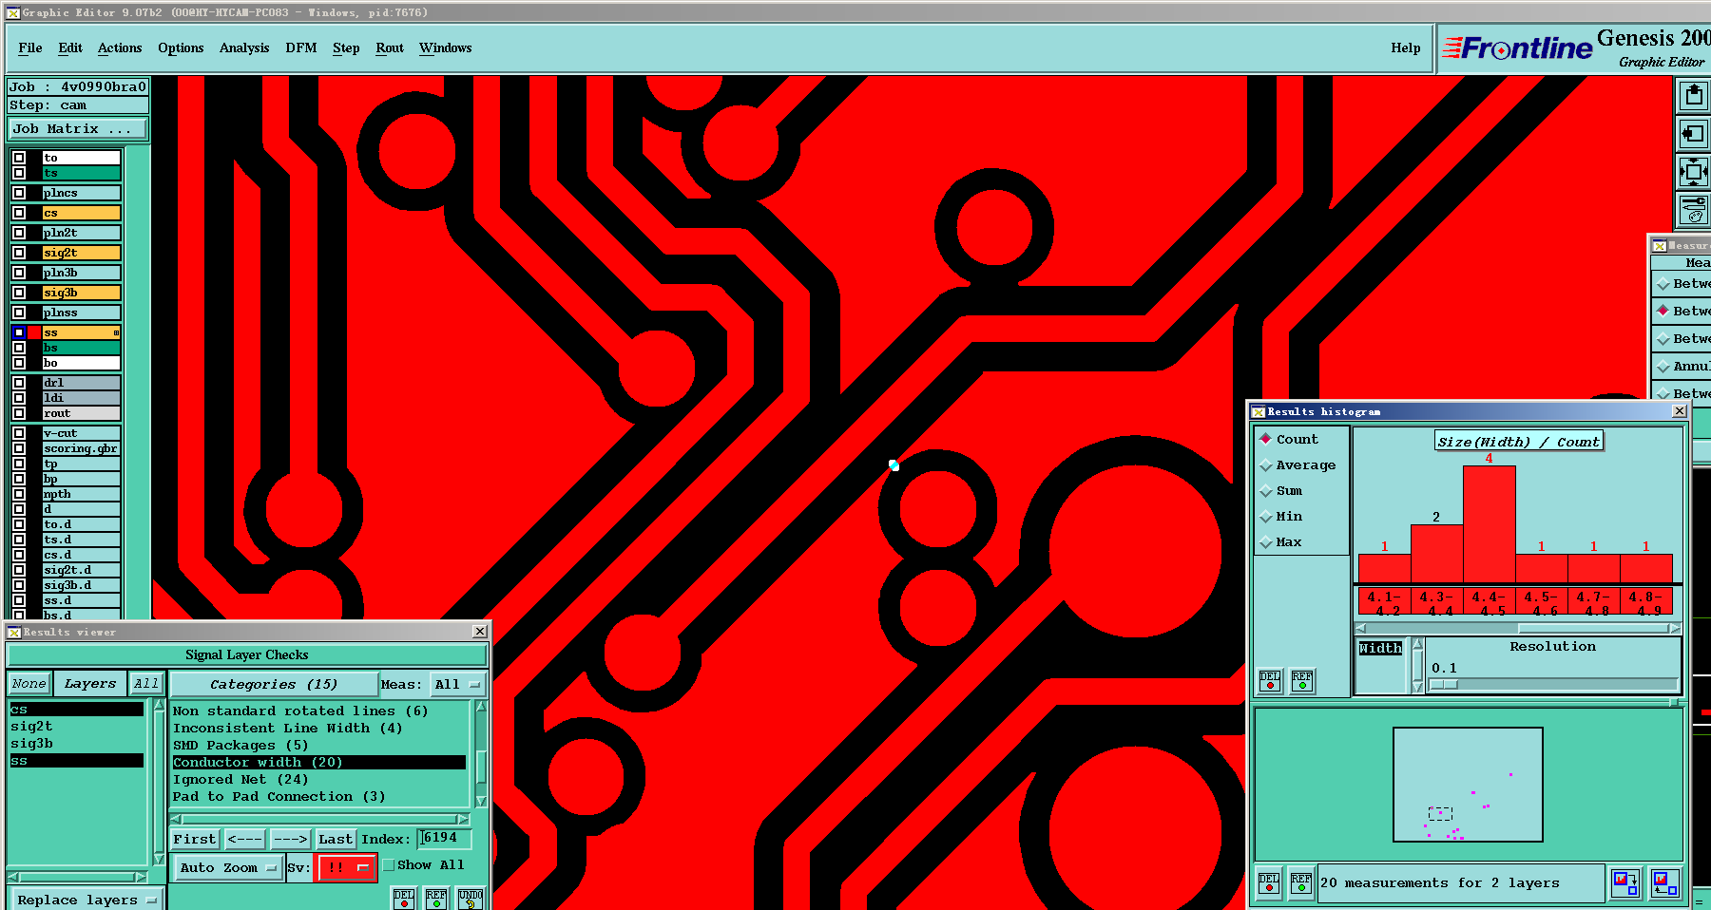Open the Actions menu
The height and width of the screenshot is (910, 1711).
click(120, 47)
